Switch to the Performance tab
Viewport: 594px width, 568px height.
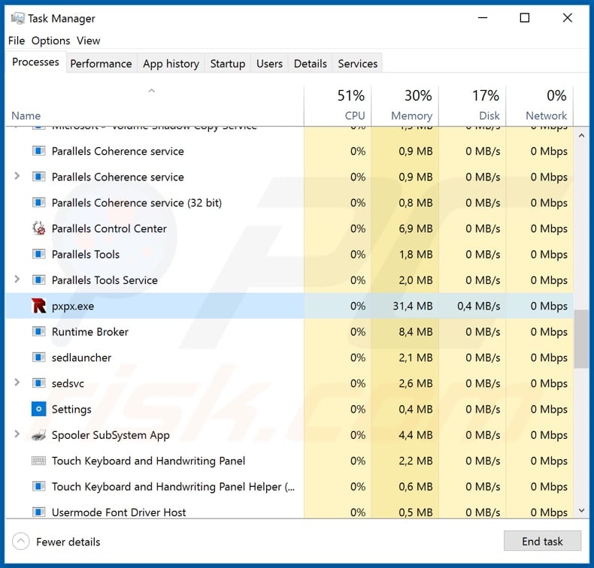pos(102,64)
